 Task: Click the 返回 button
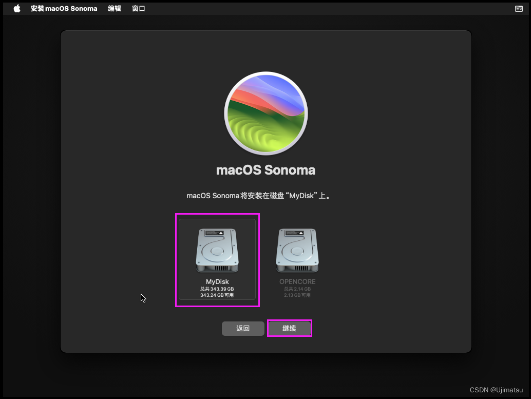click(243, 328)
